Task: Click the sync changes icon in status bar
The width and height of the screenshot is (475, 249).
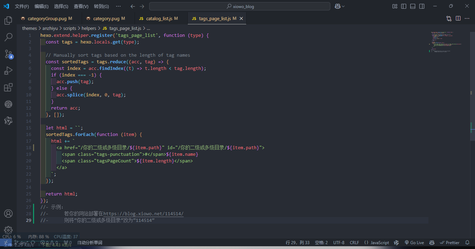Action: (x=33, y=243)
